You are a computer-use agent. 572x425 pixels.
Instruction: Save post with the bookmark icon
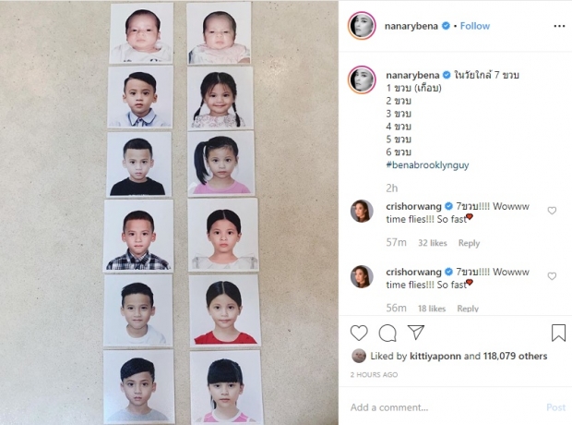558,333
